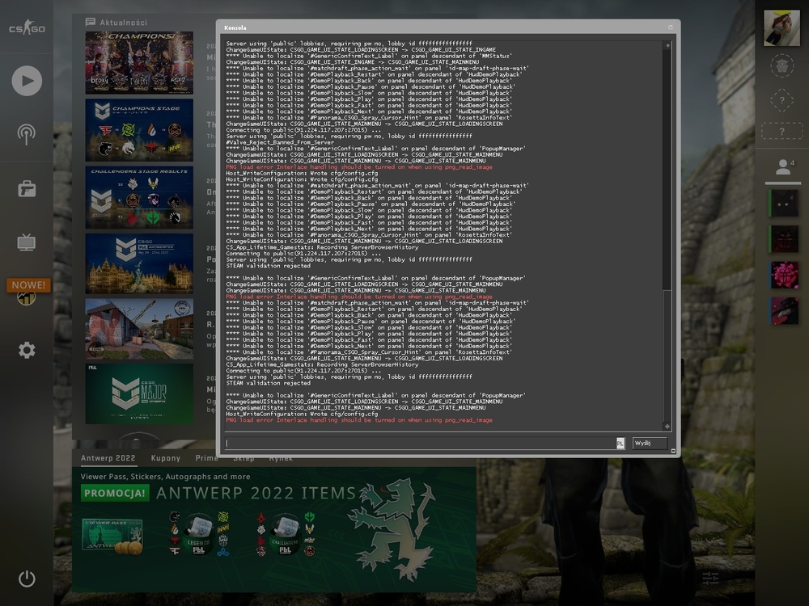Click the resize grip of the Konsola window
This screenshot has height=606, width=809.
[673, 451]
